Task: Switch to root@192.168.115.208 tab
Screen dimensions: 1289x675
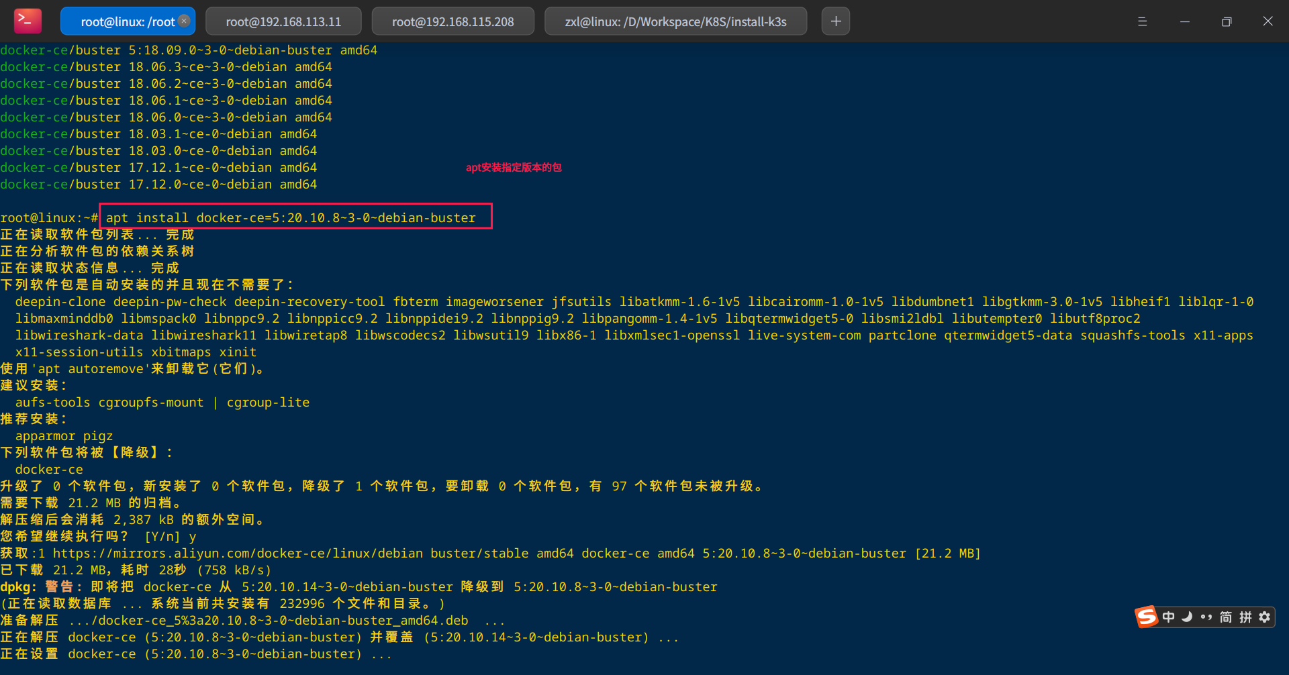Action: (452, 21)
